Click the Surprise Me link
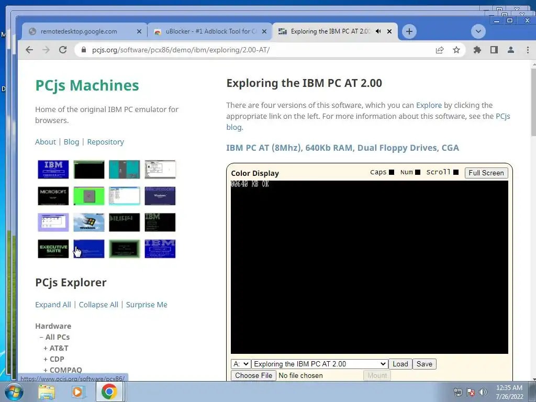The image size is (536, 402). [x=147, y=305]
